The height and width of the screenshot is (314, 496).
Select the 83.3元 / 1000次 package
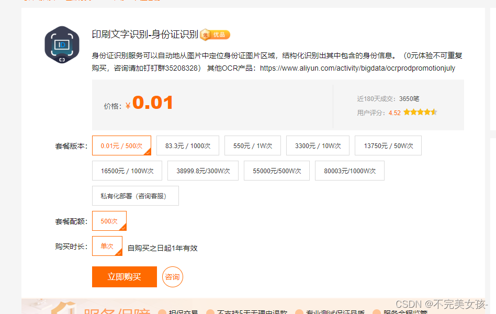click(x=188, y=145)
